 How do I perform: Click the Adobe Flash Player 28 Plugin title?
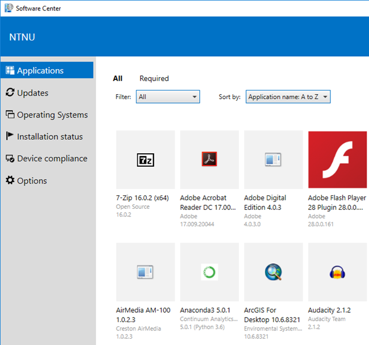click(x=337, y=202)
